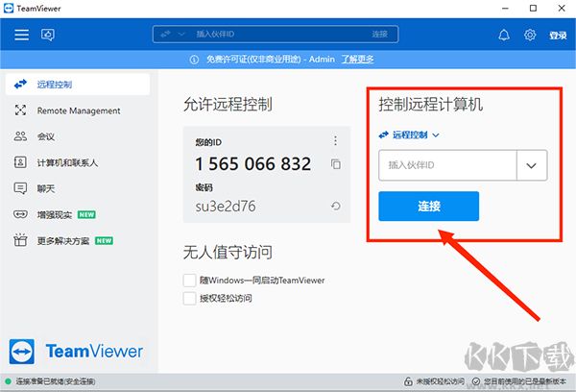Screen dimensions: 576x392
Task: Enable start TeamViewer with Windows checkbox
Action: tap(189, 281)
